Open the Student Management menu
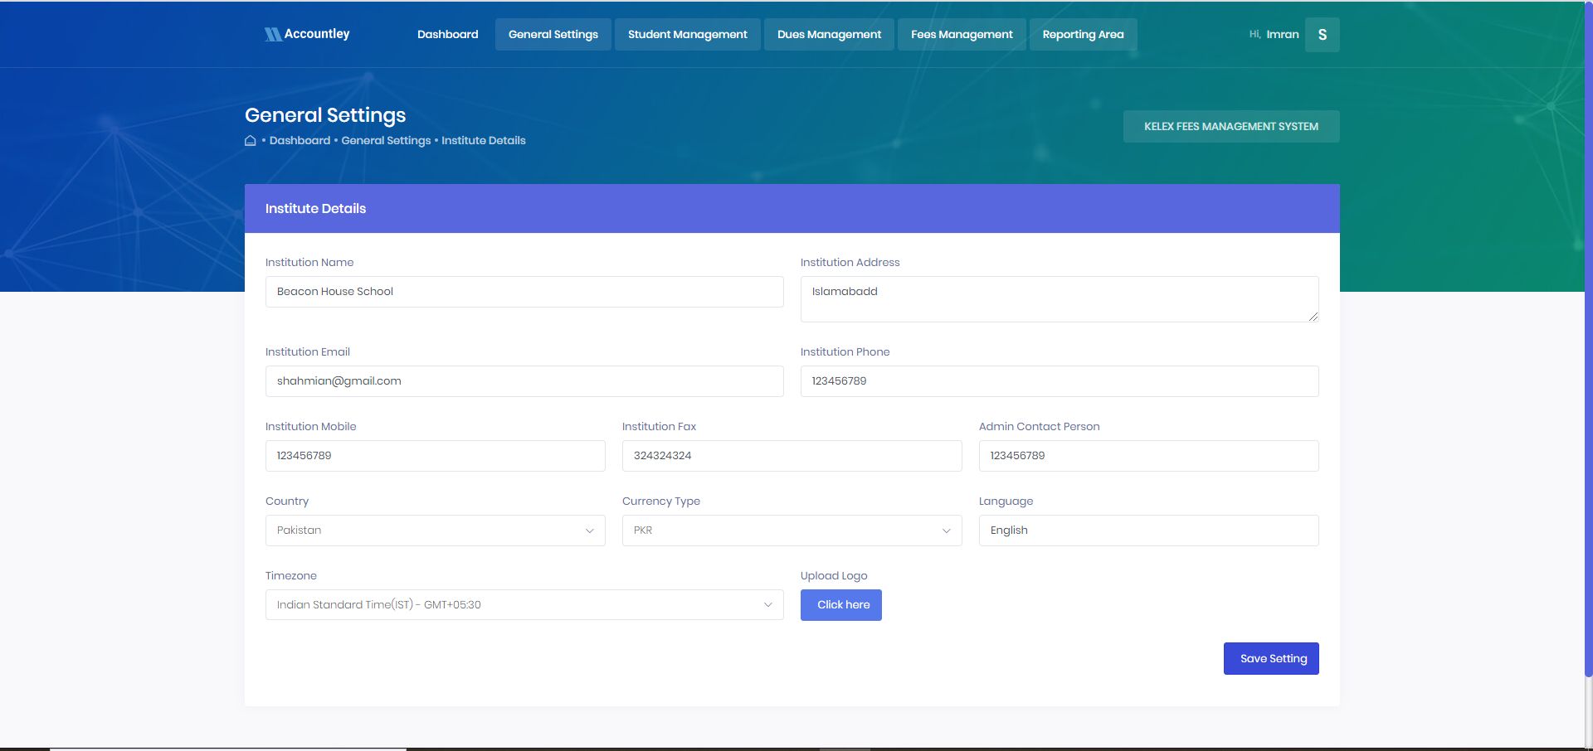 (x=687, y=35)
